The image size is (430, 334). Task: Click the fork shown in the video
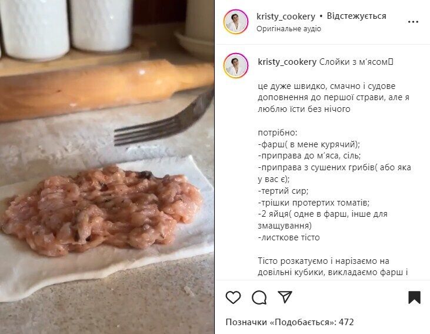click(x=164, y=118)
